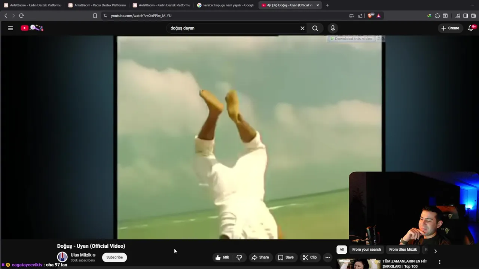Viewport: 479px width, 269px height.
Task: Start voice search with the microphone icon
Action: 333,28
